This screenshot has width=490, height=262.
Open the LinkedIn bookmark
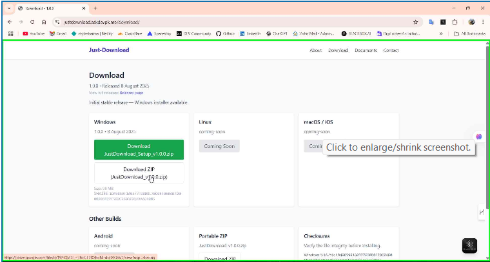coord(251,33)
